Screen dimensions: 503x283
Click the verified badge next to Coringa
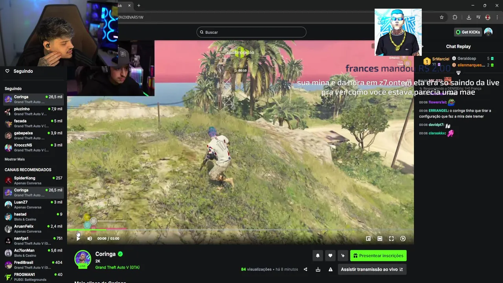pyautogui.click(x=120, y=254)
